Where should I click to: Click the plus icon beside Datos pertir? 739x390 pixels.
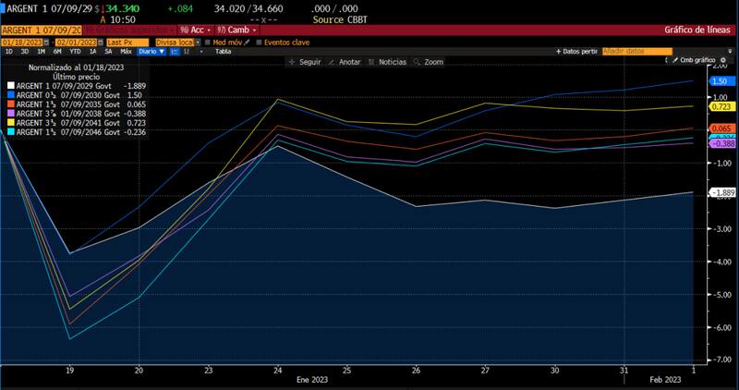click(x=560, y=52)
